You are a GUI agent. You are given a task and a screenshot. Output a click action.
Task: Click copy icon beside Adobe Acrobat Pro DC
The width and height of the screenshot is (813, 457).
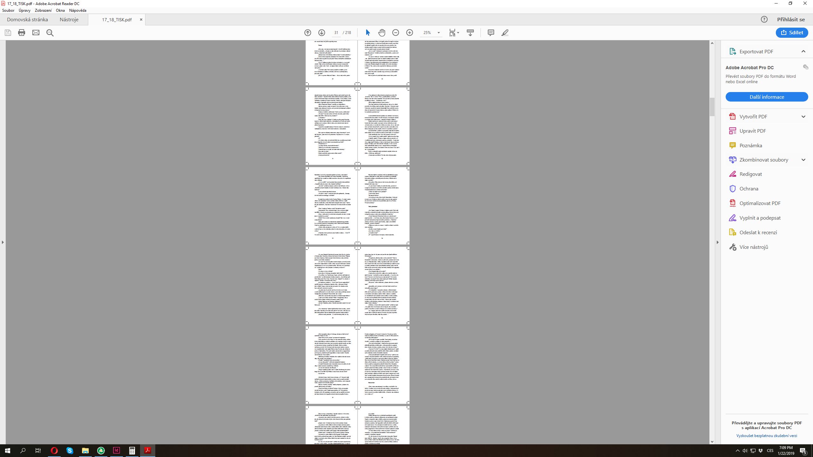(x=805, y=67)
